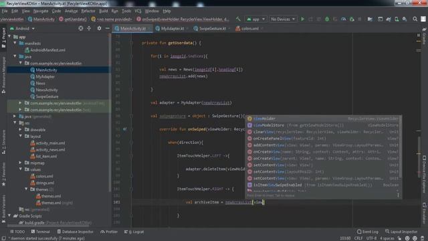Viewport: 428px width, 241px height.
Task: Open the Device File Explorer side tab
Action: click(x=424, y=175)
